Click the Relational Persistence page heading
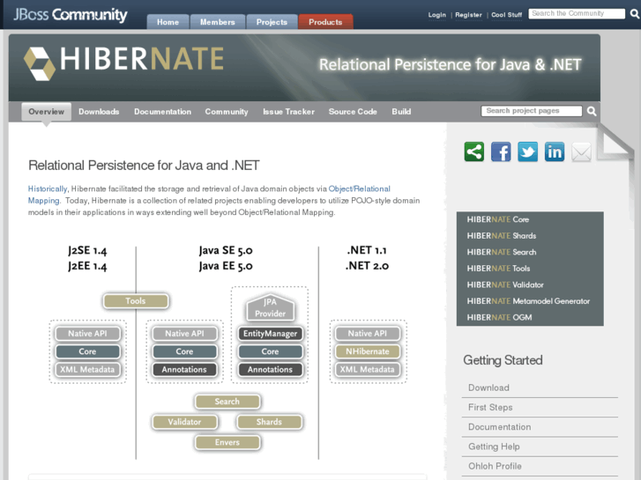641x480 pixels. tap(144, 166)
